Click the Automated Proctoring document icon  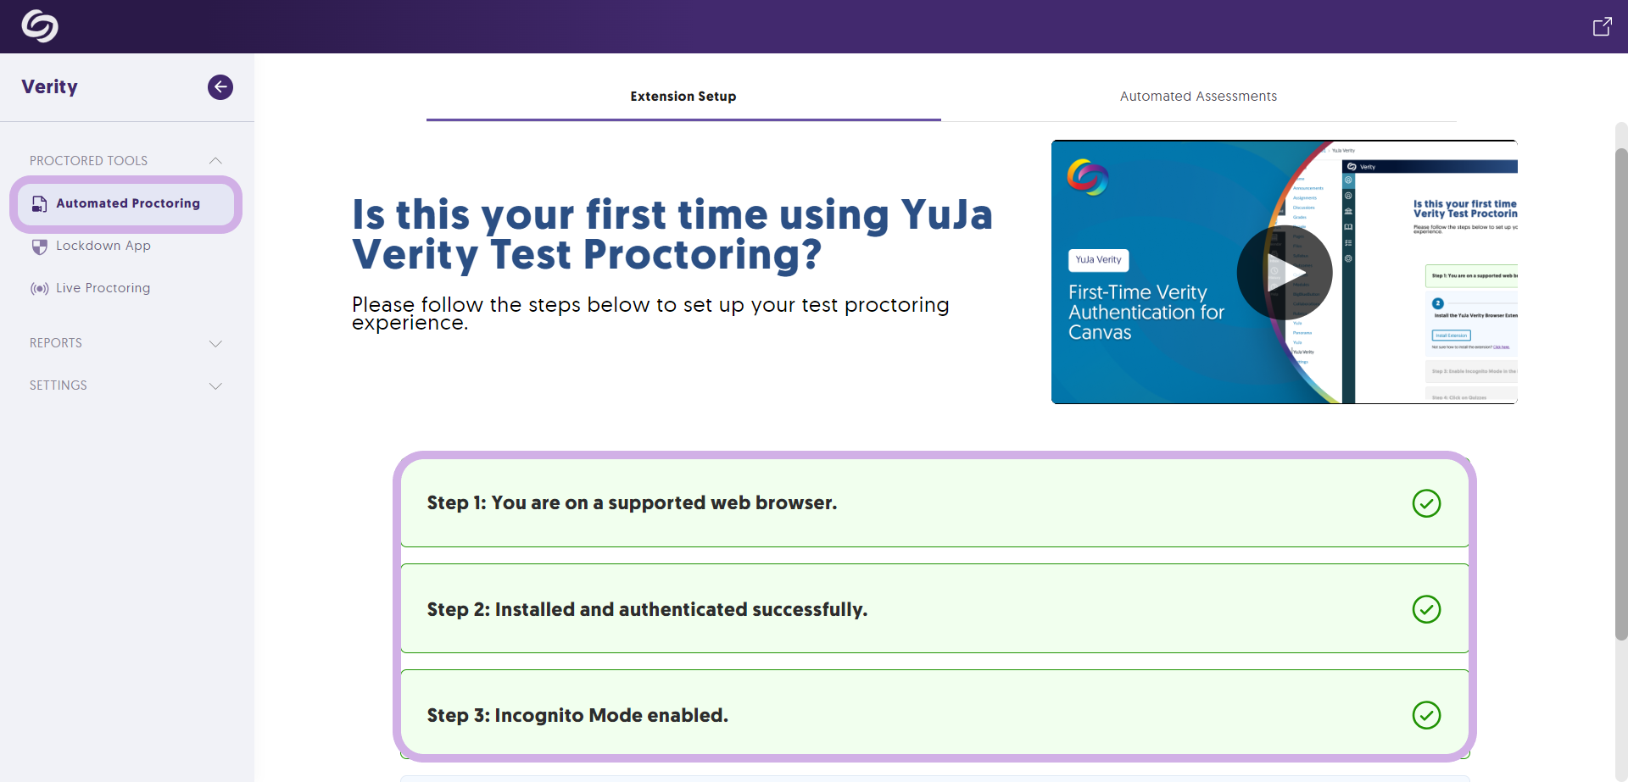(x=39, y=203)
